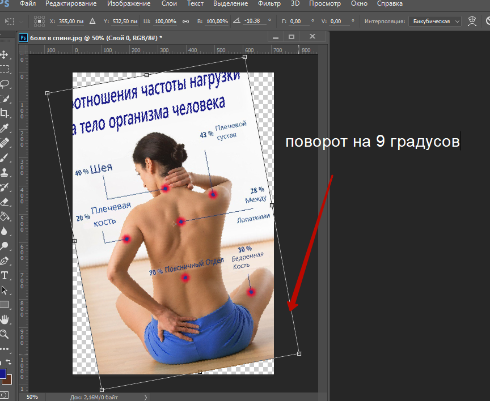
Task: Open the Интерполяция dropdown set to Бикубическая
Action: point(436,21)
